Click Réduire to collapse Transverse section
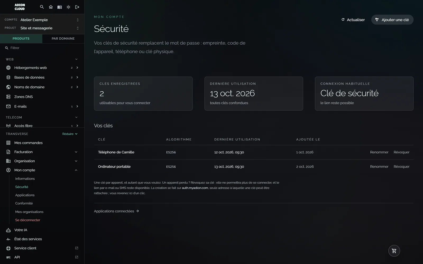 point(70,134)
